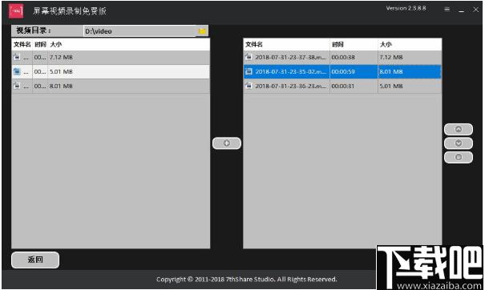The image size is (485, 290).
Task: Click file icon of left 8.01 MB row
Action: click(17, 86)
